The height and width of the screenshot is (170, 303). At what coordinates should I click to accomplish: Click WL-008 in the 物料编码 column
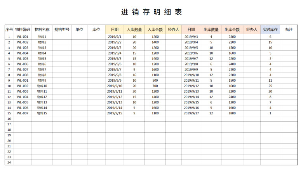click(x=23, y=75)
